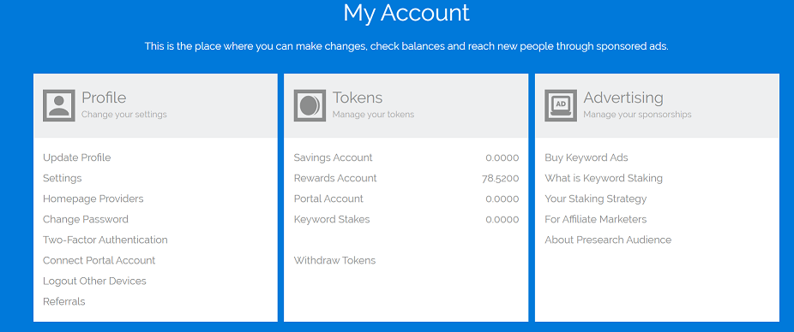Open Portal Account entry
The width and height of the screenshot is (794, 332).
click(406, 199)
